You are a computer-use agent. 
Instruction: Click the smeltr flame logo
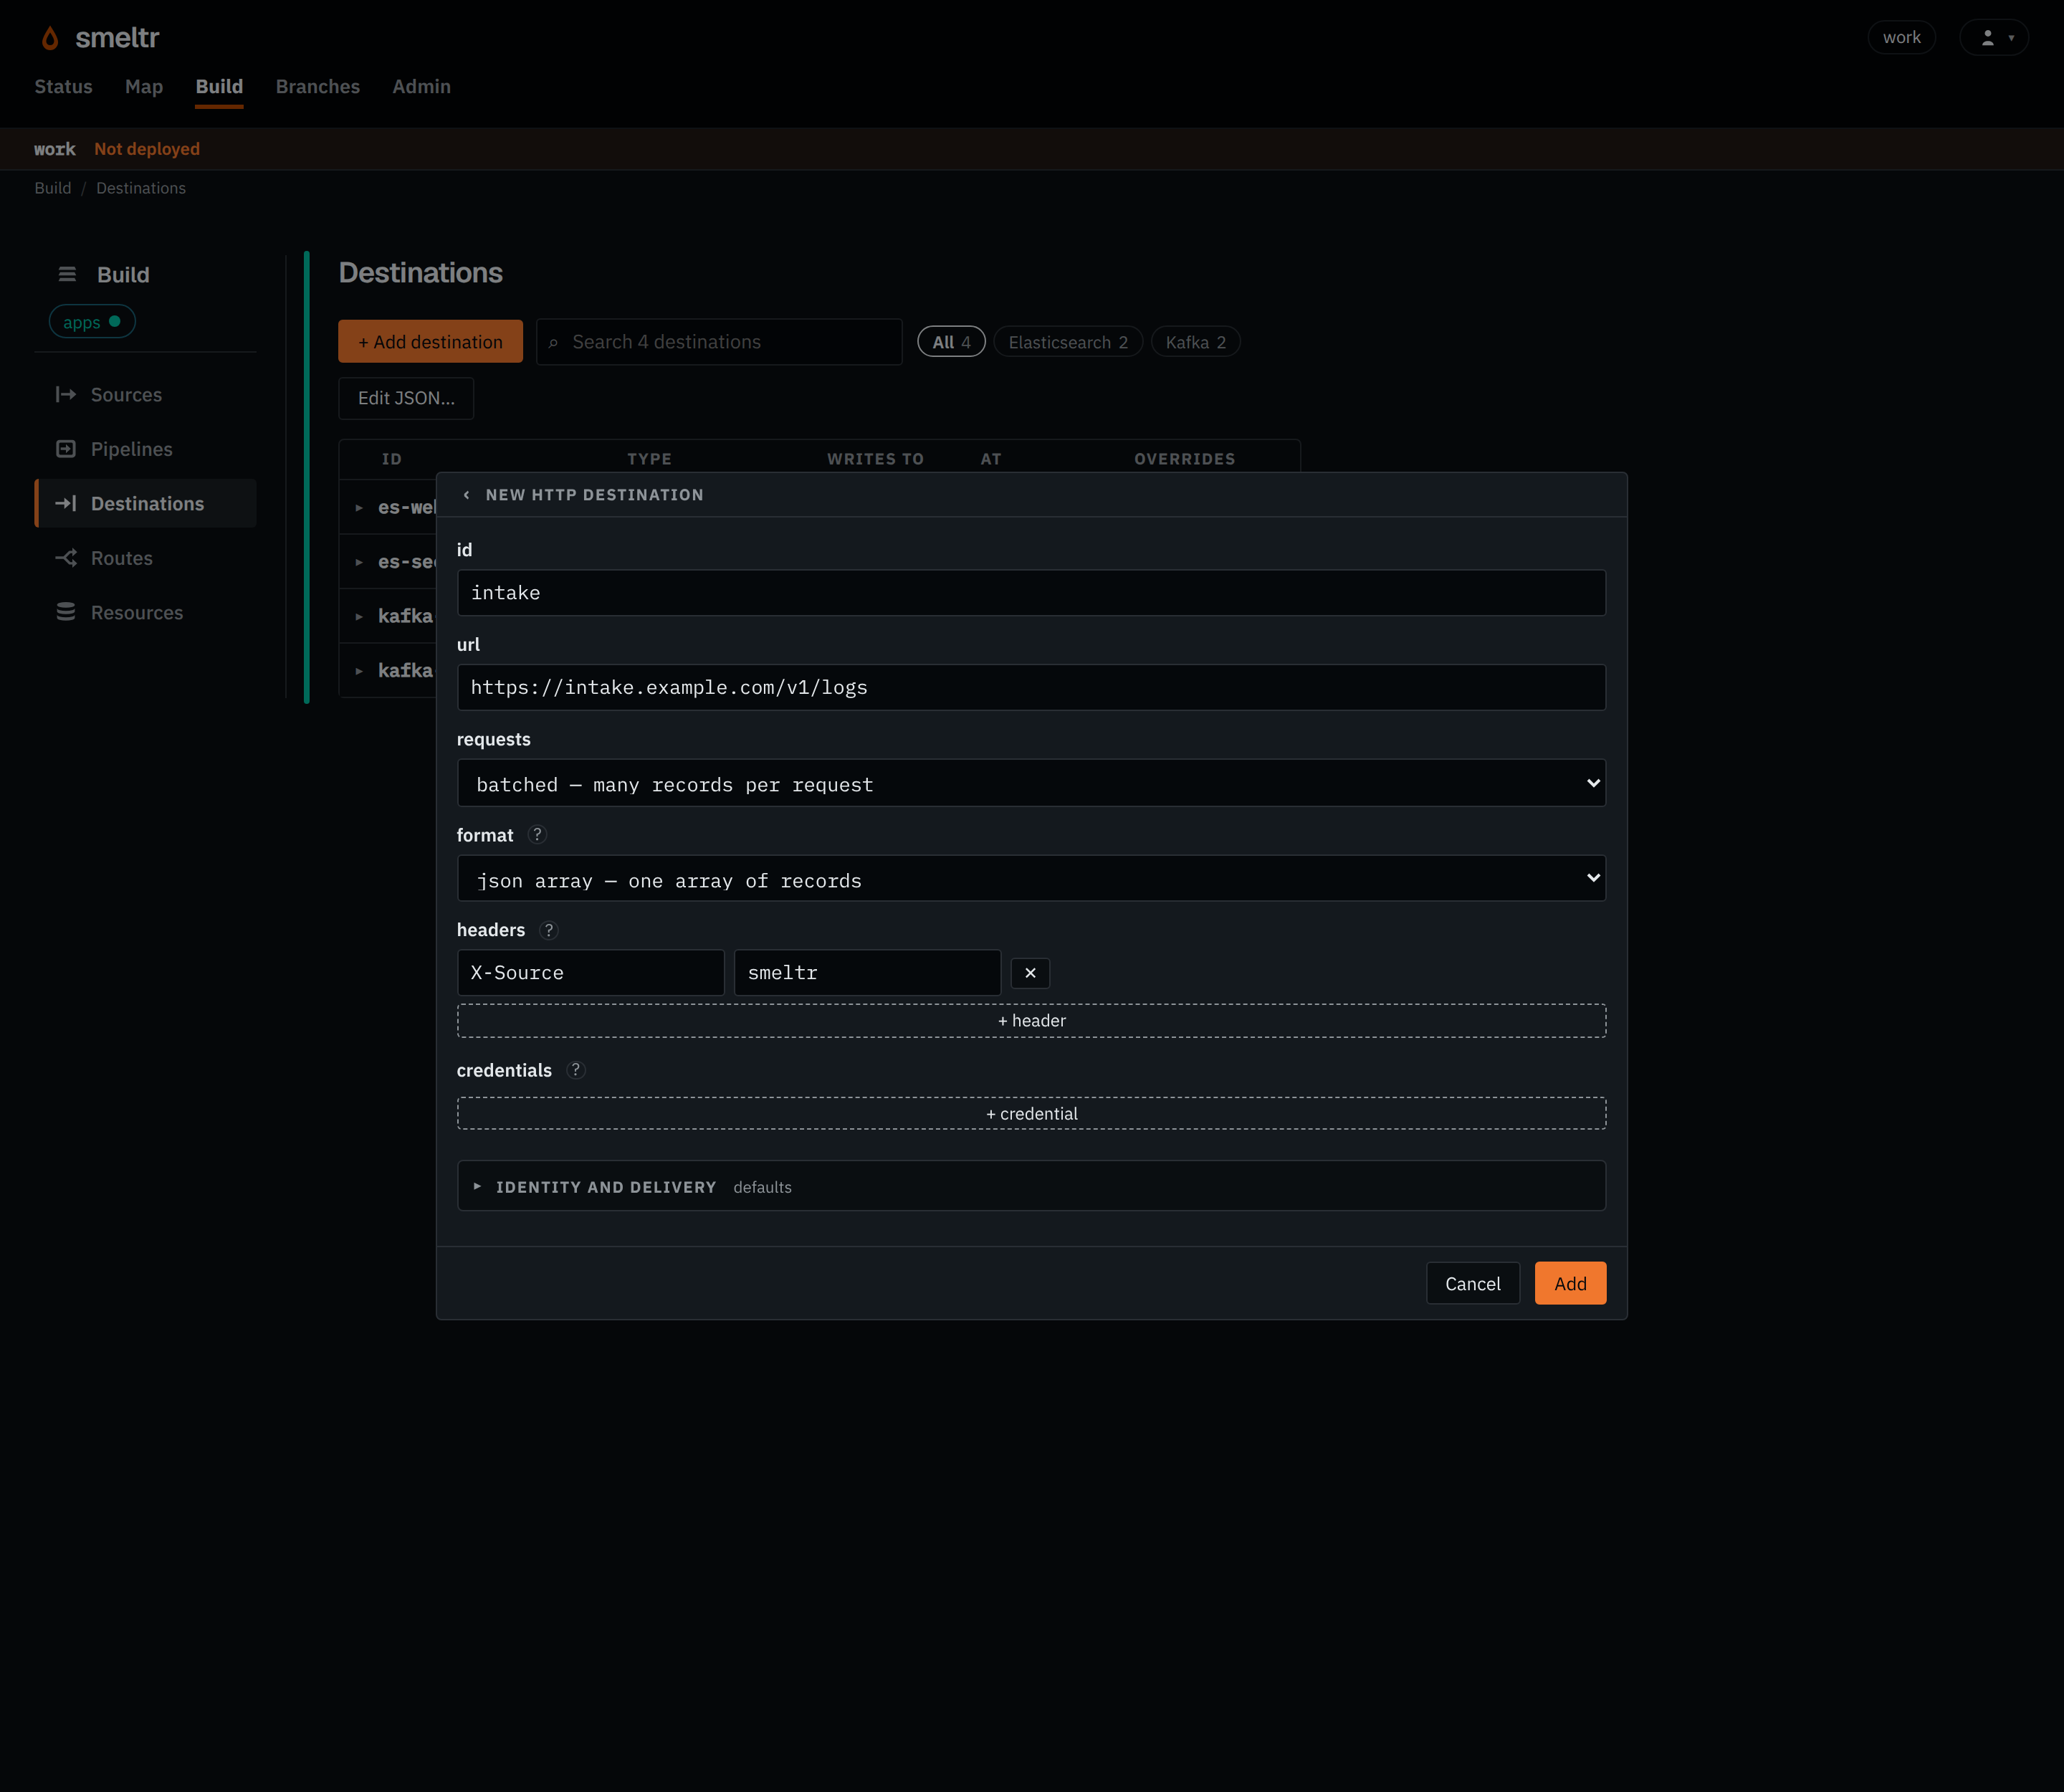[x=50, y=38]
